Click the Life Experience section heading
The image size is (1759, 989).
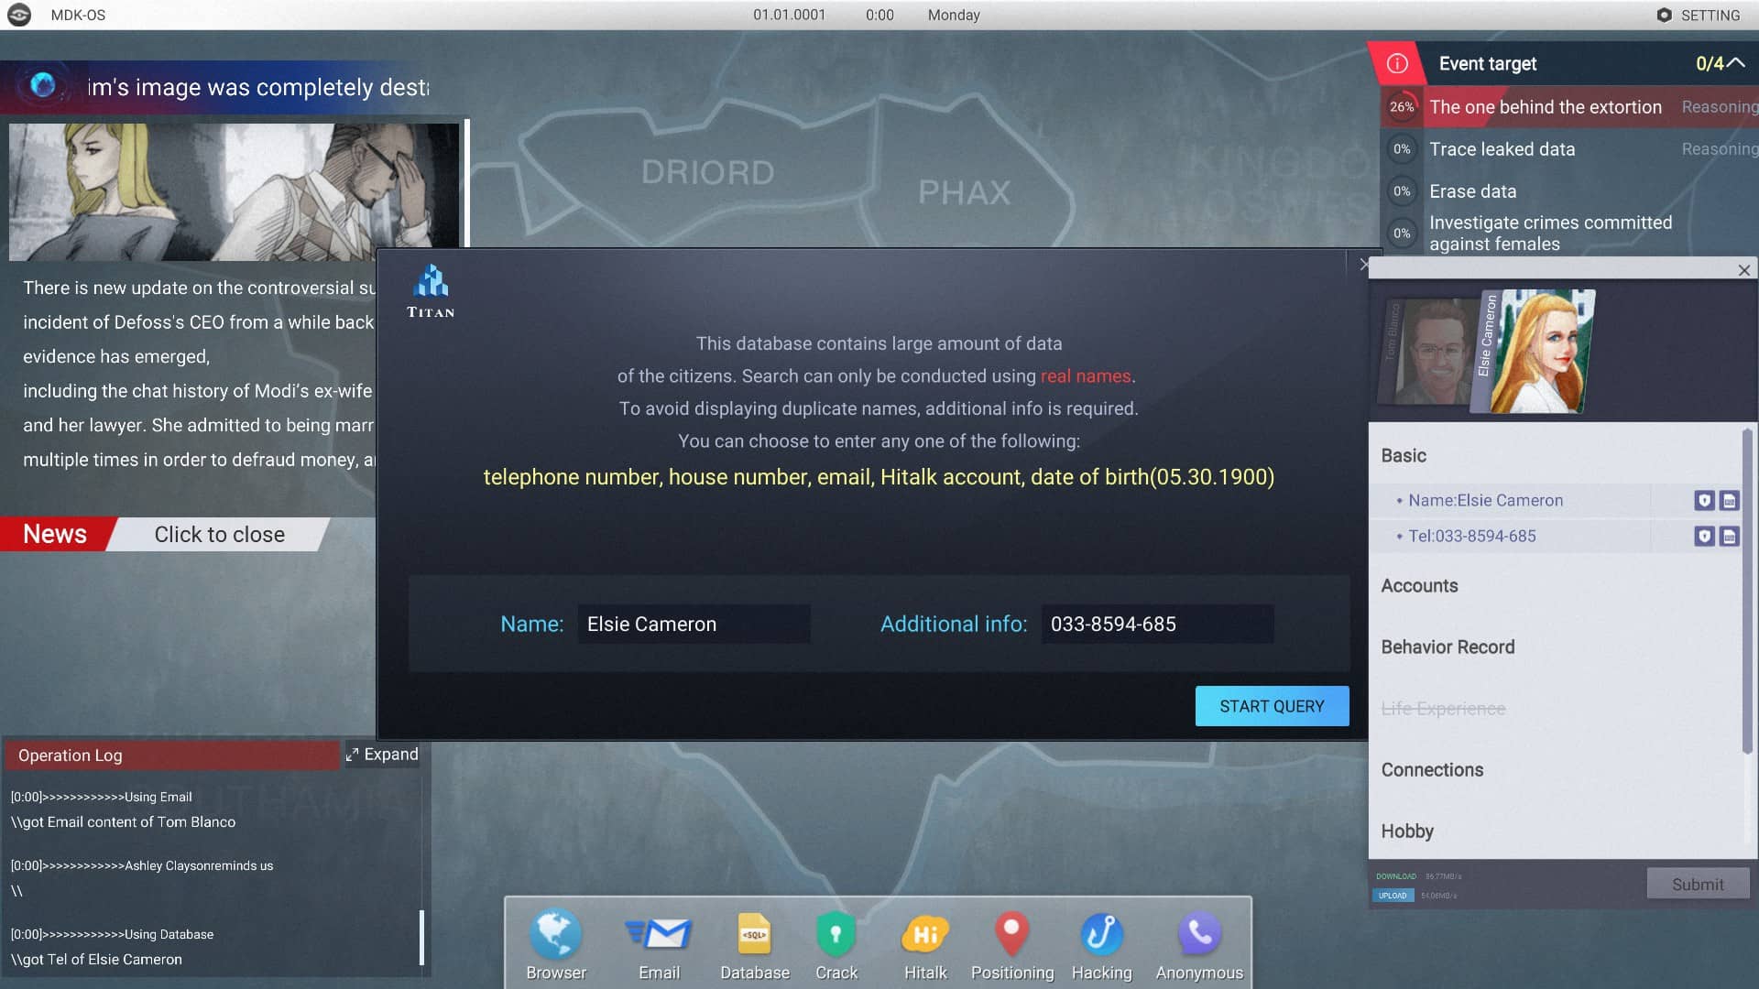(1443, 708)
